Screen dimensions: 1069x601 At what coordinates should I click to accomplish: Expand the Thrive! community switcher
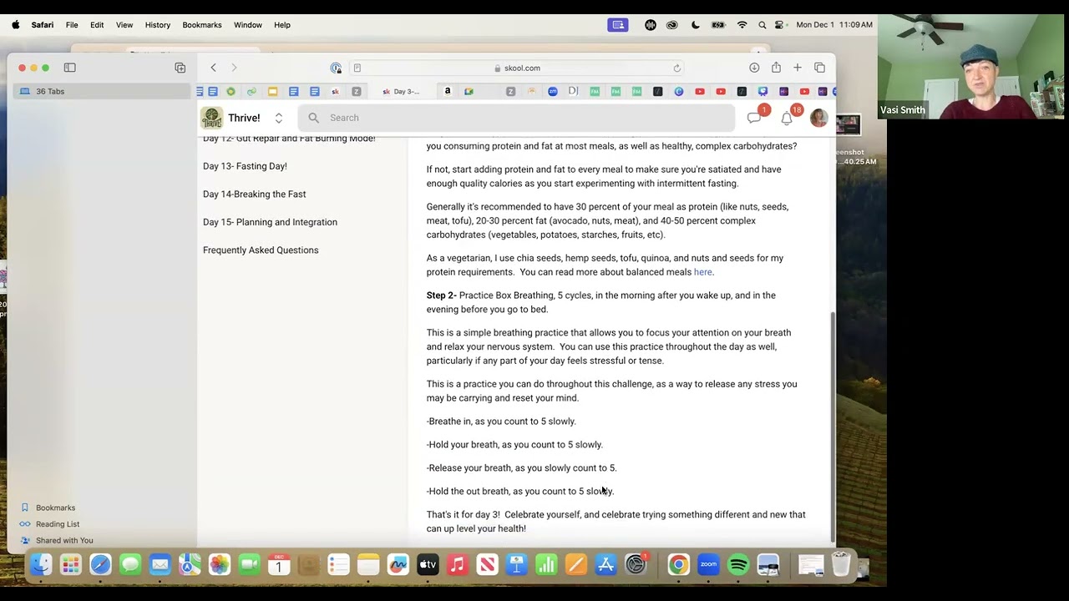(x=279, y=118)
